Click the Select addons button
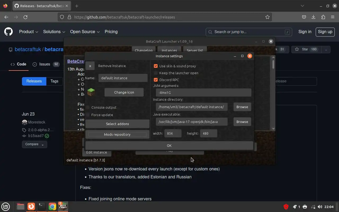 (x=117, y=124)
